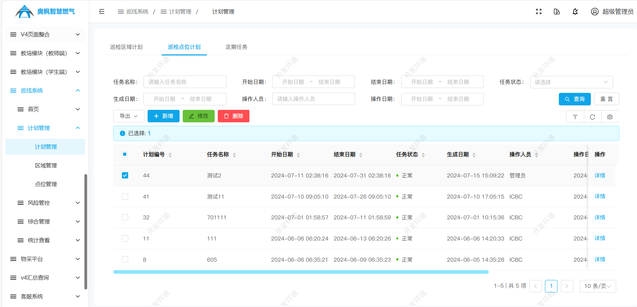The height and width of the screenshot is (307, 637).
Task: Open notifications bell icon
Action: [575, 11]
